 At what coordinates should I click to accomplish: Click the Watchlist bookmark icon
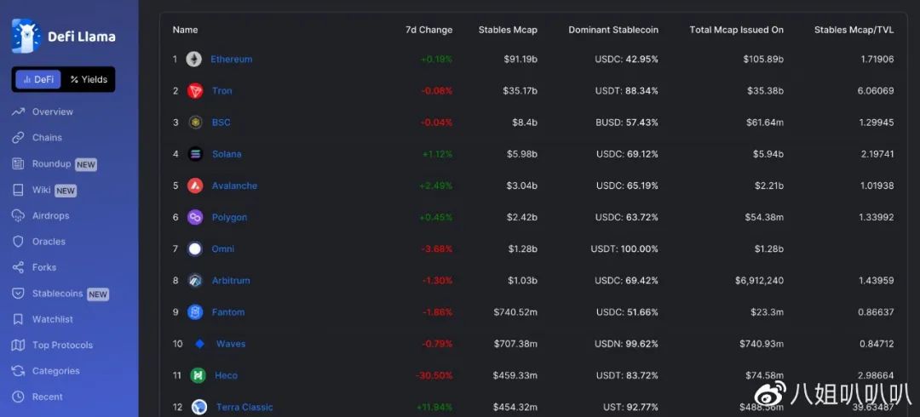[18, 320]
